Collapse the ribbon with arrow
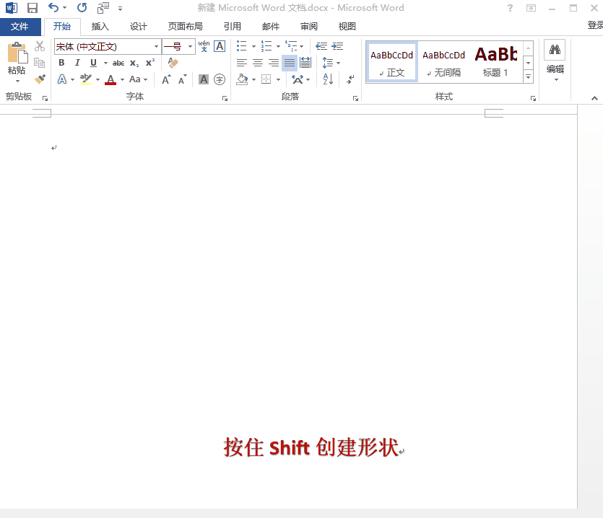Image resolution: width=603 pixels, height=518 pixels. 594,98
